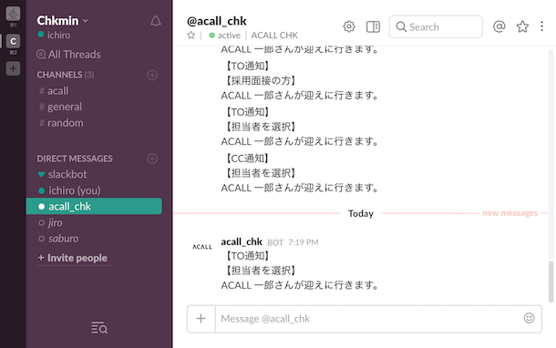Show mentions with the @ icon
The image size is (556, 348).
click(499, 26)
